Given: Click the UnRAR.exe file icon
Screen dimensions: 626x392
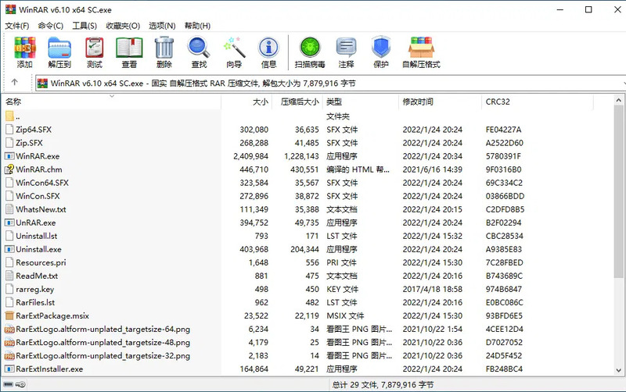Looking at the screenshot, I should 9,223.
